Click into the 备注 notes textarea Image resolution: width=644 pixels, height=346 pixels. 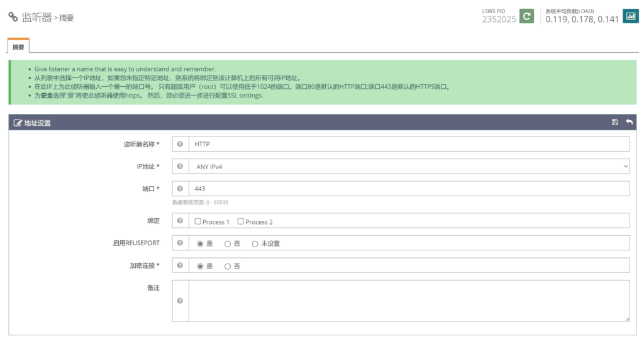[x=409, y=301]
